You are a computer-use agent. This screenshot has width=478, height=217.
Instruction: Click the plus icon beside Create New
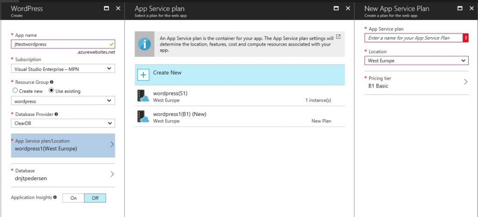coord(143,75)
